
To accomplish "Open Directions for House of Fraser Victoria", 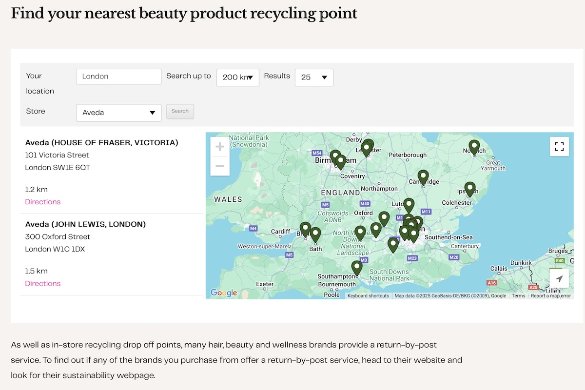I will pyautogui.click(x=43, y=202).
